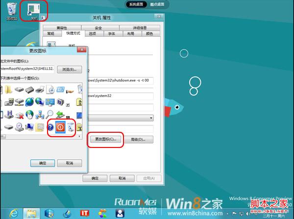Cancel the 更改图标 dialog with 取消
Viewport: 294px width, 219px height.
(70, 163)
